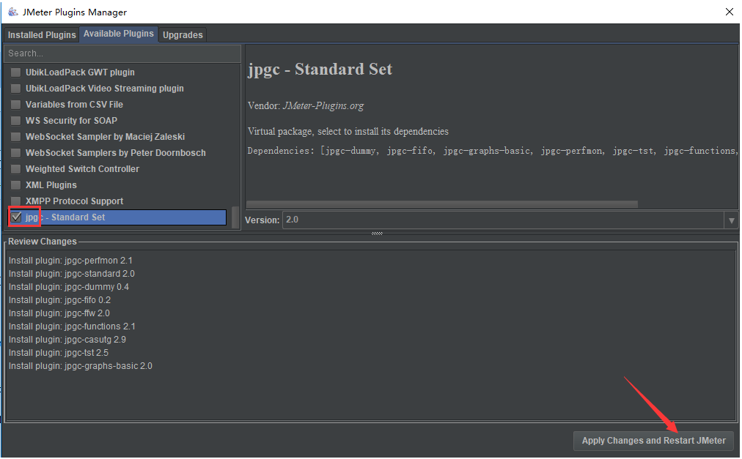Click 'Install plugin: jpgc-graphs-basic 2.0' line
Screen dimensions: 742x459
81,366
